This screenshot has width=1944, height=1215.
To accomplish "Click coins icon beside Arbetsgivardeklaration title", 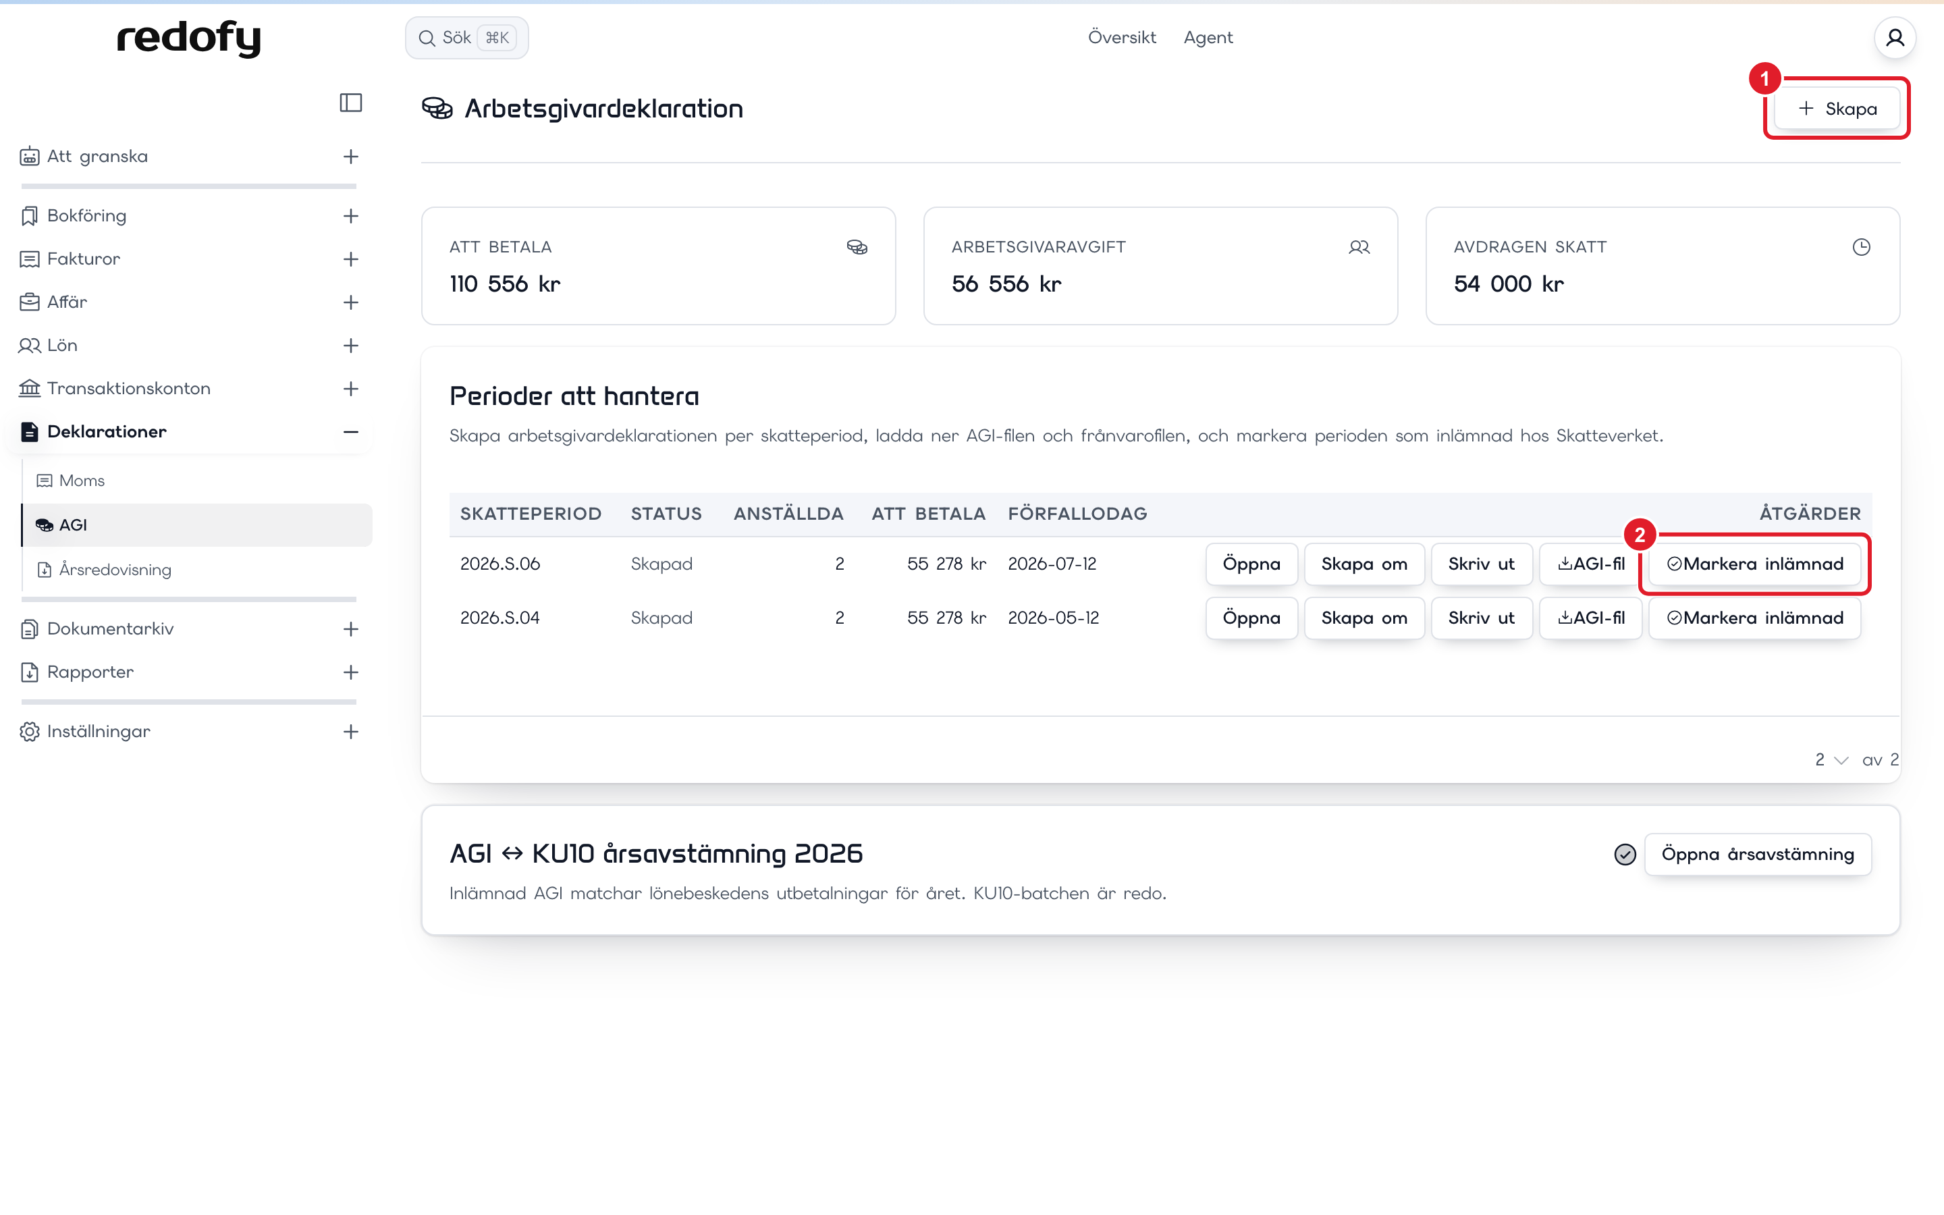I will pos(437,109).
